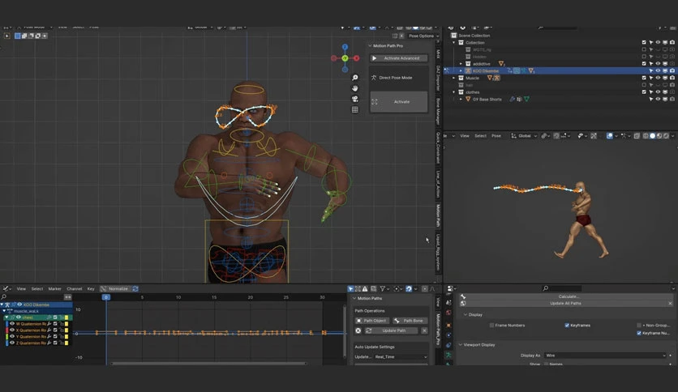Click the Calculate... motion paths button
This screenshot has width=678, height=392.
[x=566, y=296]
